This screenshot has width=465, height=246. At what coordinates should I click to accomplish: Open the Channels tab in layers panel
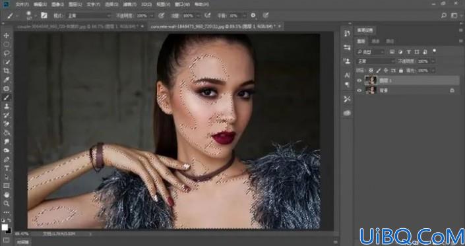click(x=376, y=41)
